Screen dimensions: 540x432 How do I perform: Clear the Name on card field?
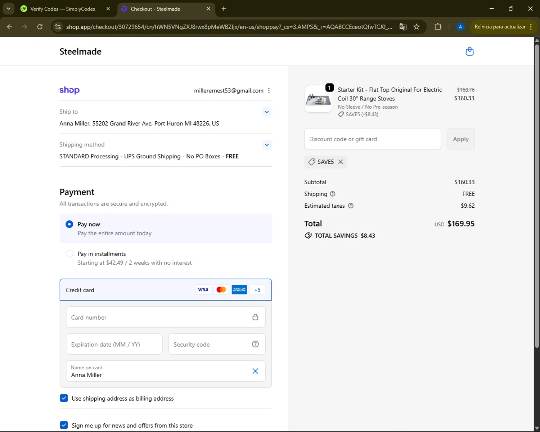[255, 371]
